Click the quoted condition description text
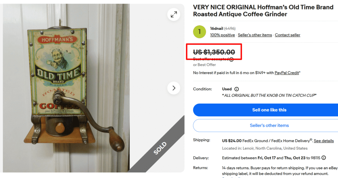Viewport: 338px width, 178px height. [269, 95]
